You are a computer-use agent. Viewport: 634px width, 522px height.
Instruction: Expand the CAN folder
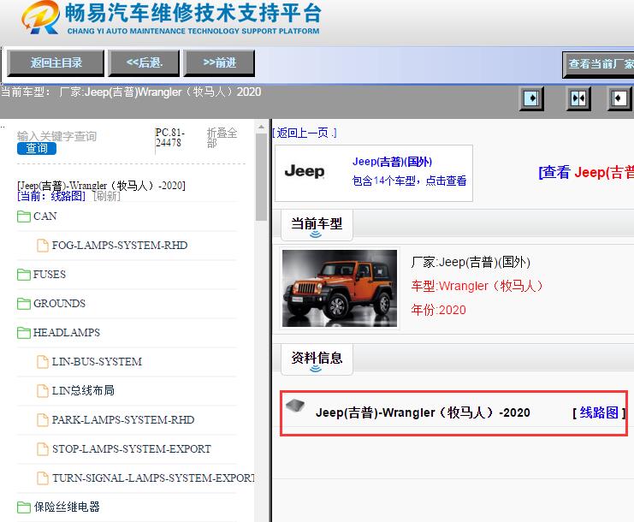44,217
